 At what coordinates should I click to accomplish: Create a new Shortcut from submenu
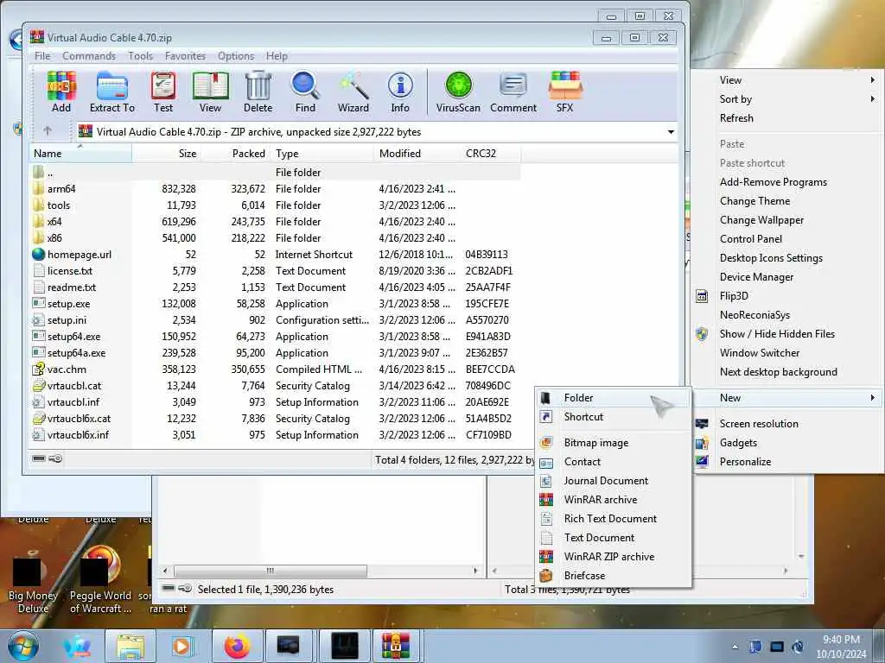[613, 417]
